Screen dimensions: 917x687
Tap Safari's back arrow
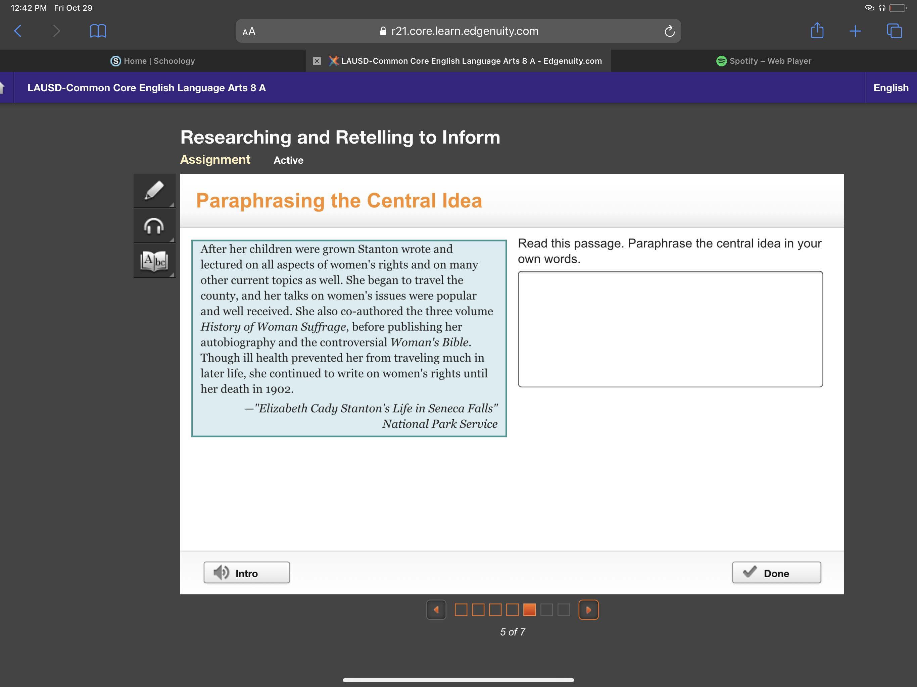coord(18,31)
